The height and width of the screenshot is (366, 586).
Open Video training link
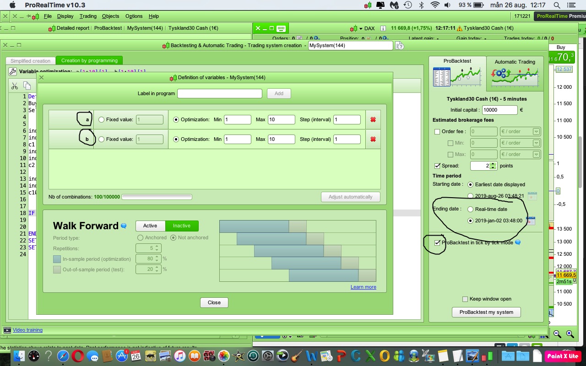(27, 330)
